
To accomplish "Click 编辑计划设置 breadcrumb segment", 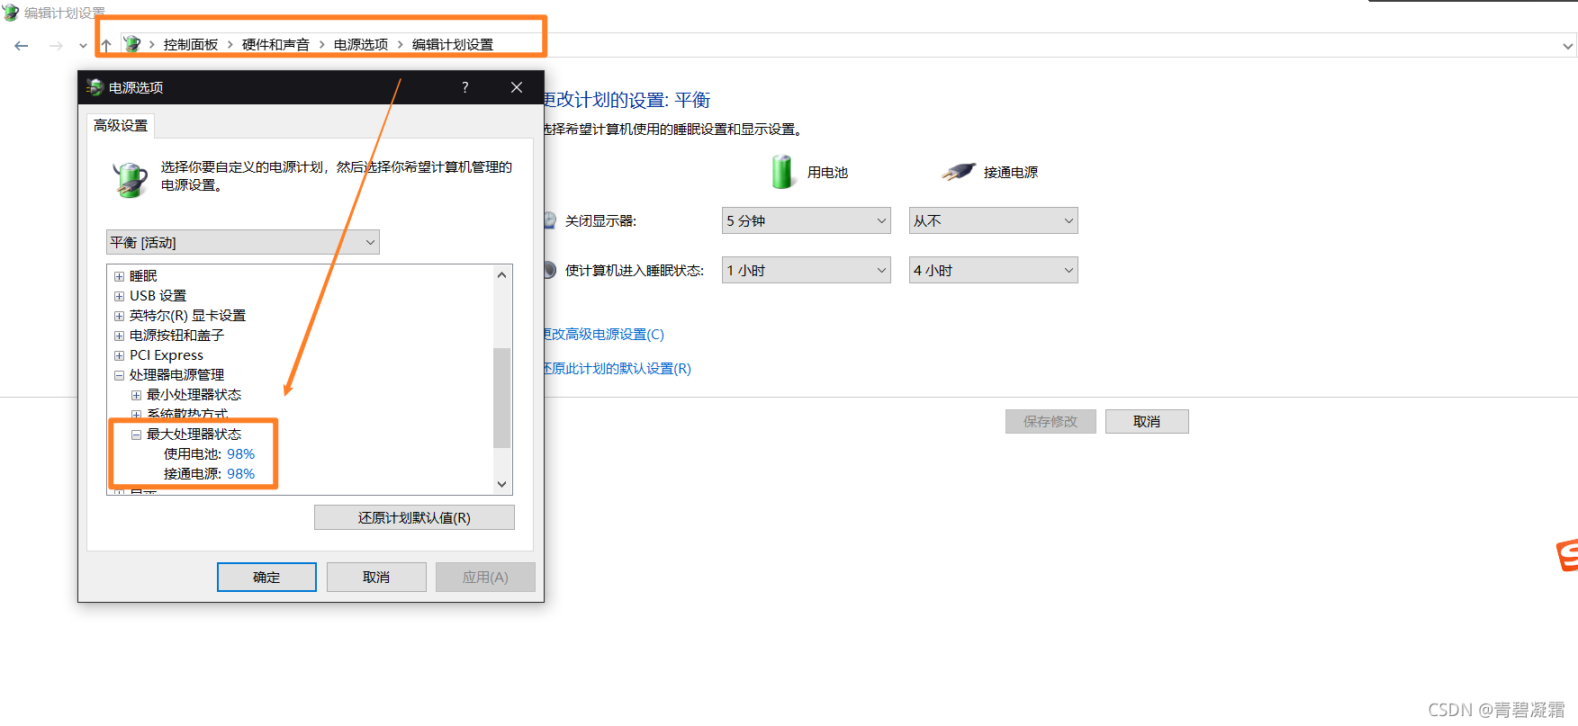I will coord(453,44).
